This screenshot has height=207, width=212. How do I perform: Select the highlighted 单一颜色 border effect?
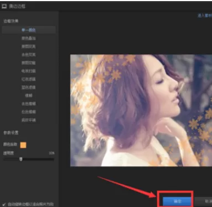tap(29, 30)
